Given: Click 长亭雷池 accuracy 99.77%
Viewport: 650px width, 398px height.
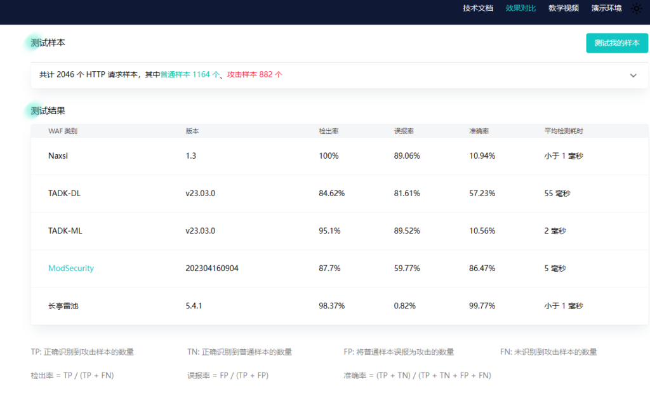Looking at the screenshot, I should [x=482, y=306].
